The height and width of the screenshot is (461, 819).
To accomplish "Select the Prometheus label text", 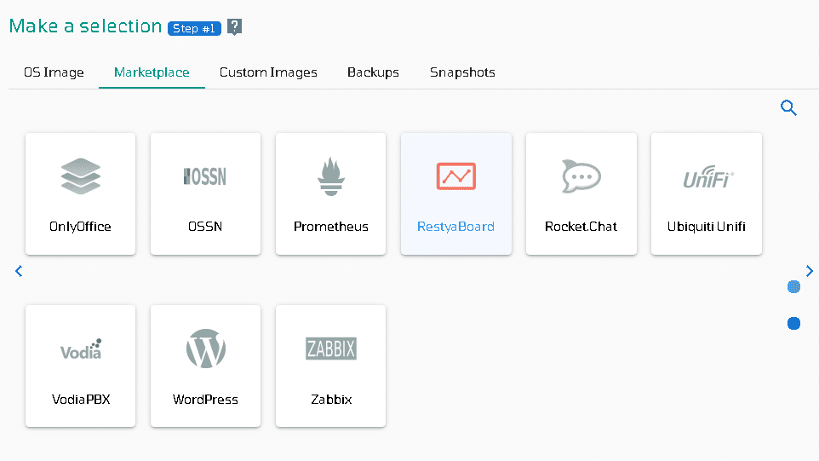I will click(x=330, y=227).
